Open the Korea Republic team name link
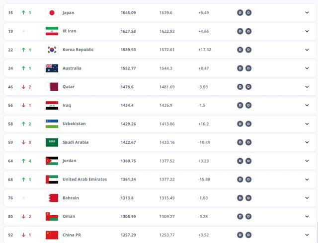This screenshot has width=318, height=243. click(78, 50)
